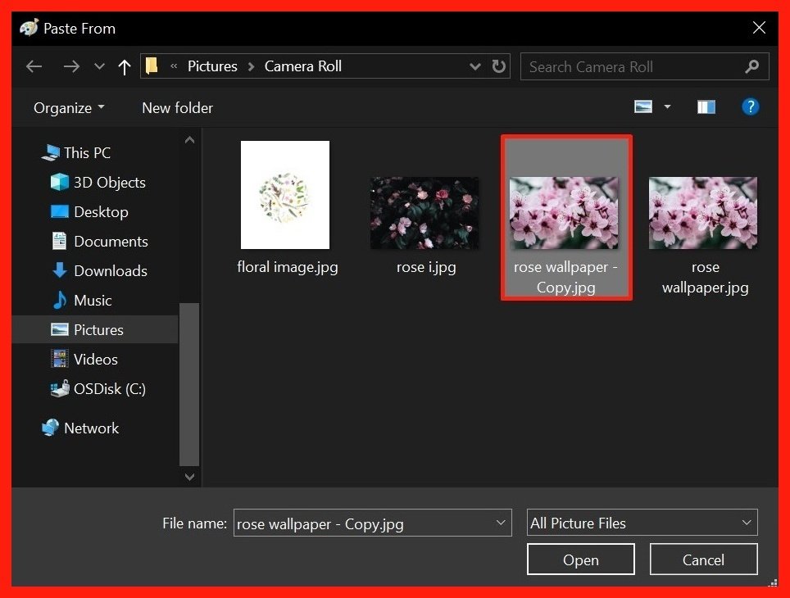Select Pictures in the sidebar
The image size is (790, 598).
click(x=101, y=329)
